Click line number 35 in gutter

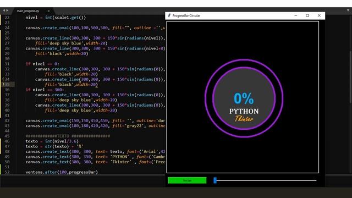[7, 84]
